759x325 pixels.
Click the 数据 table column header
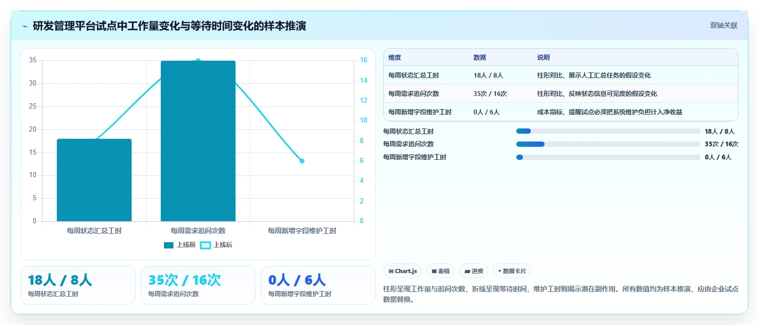480,58
